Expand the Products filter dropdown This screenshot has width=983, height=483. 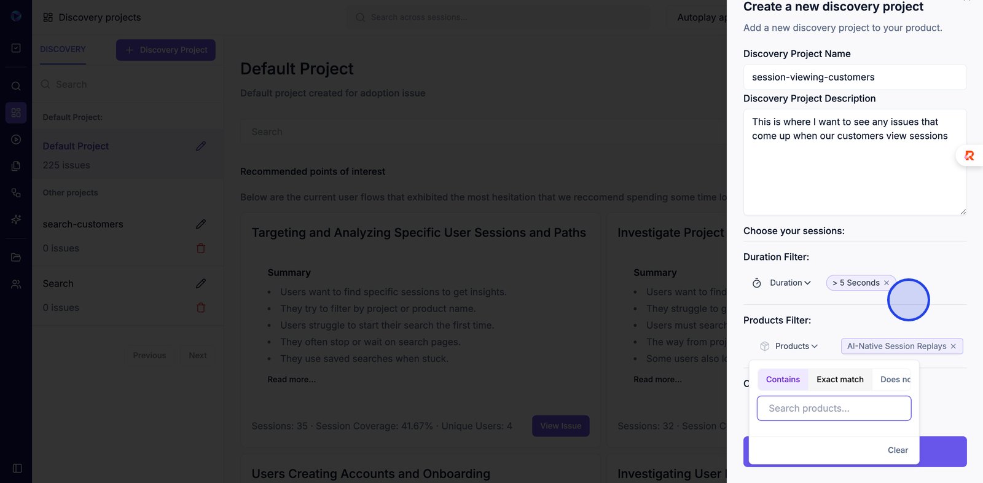796,347
